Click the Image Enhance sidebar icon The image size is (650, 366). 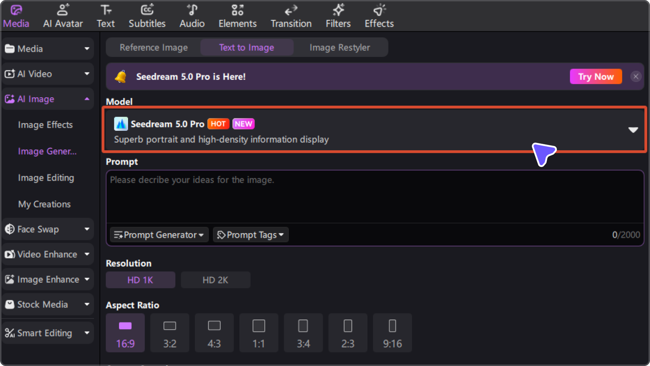pos(9,279)
